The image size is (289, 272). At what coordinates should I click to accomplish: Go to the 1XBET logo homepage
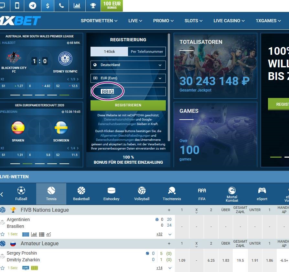(x=20, y=21)
